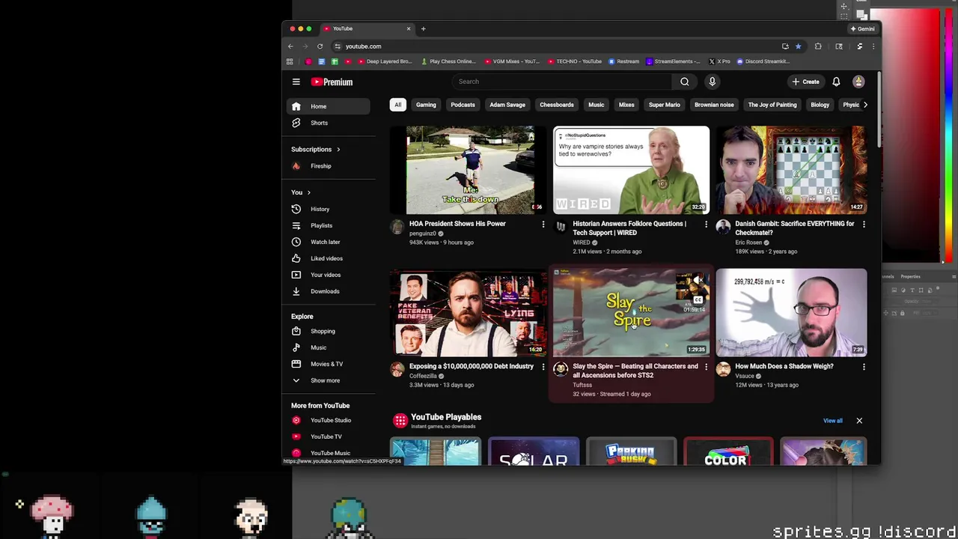
Task: Select the Gaming filter chip
Action: click(x=426, y=105)
